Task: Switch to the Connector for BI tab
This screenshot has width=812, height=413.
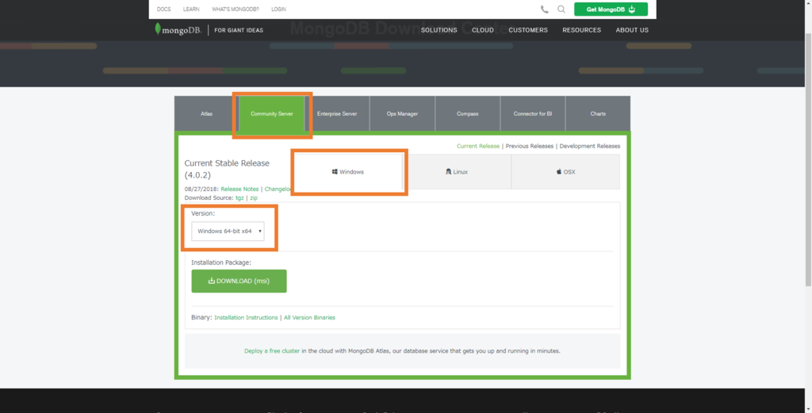Action: click(533, 113)
